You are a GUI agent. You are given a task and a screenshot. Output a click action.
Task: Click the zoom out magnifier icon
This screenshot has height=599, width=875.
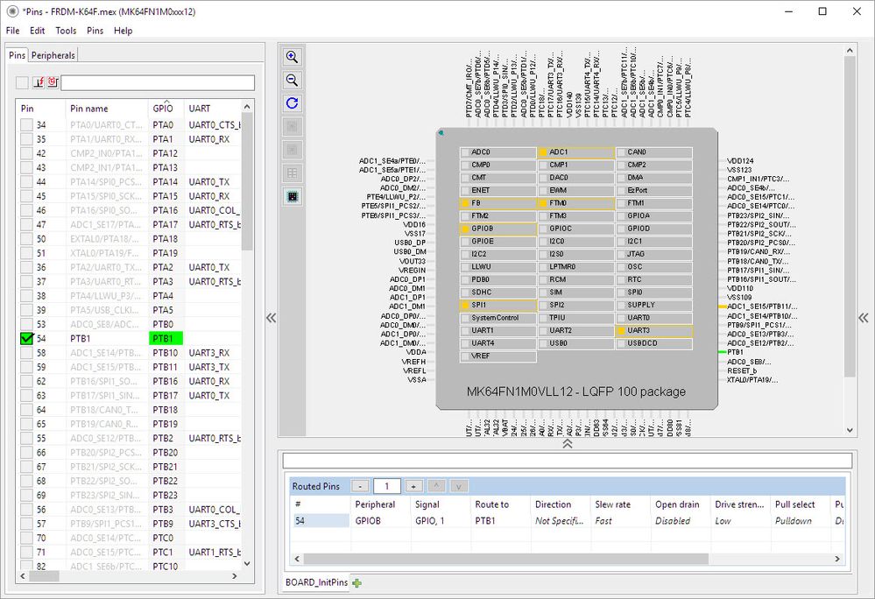[292, 81]
